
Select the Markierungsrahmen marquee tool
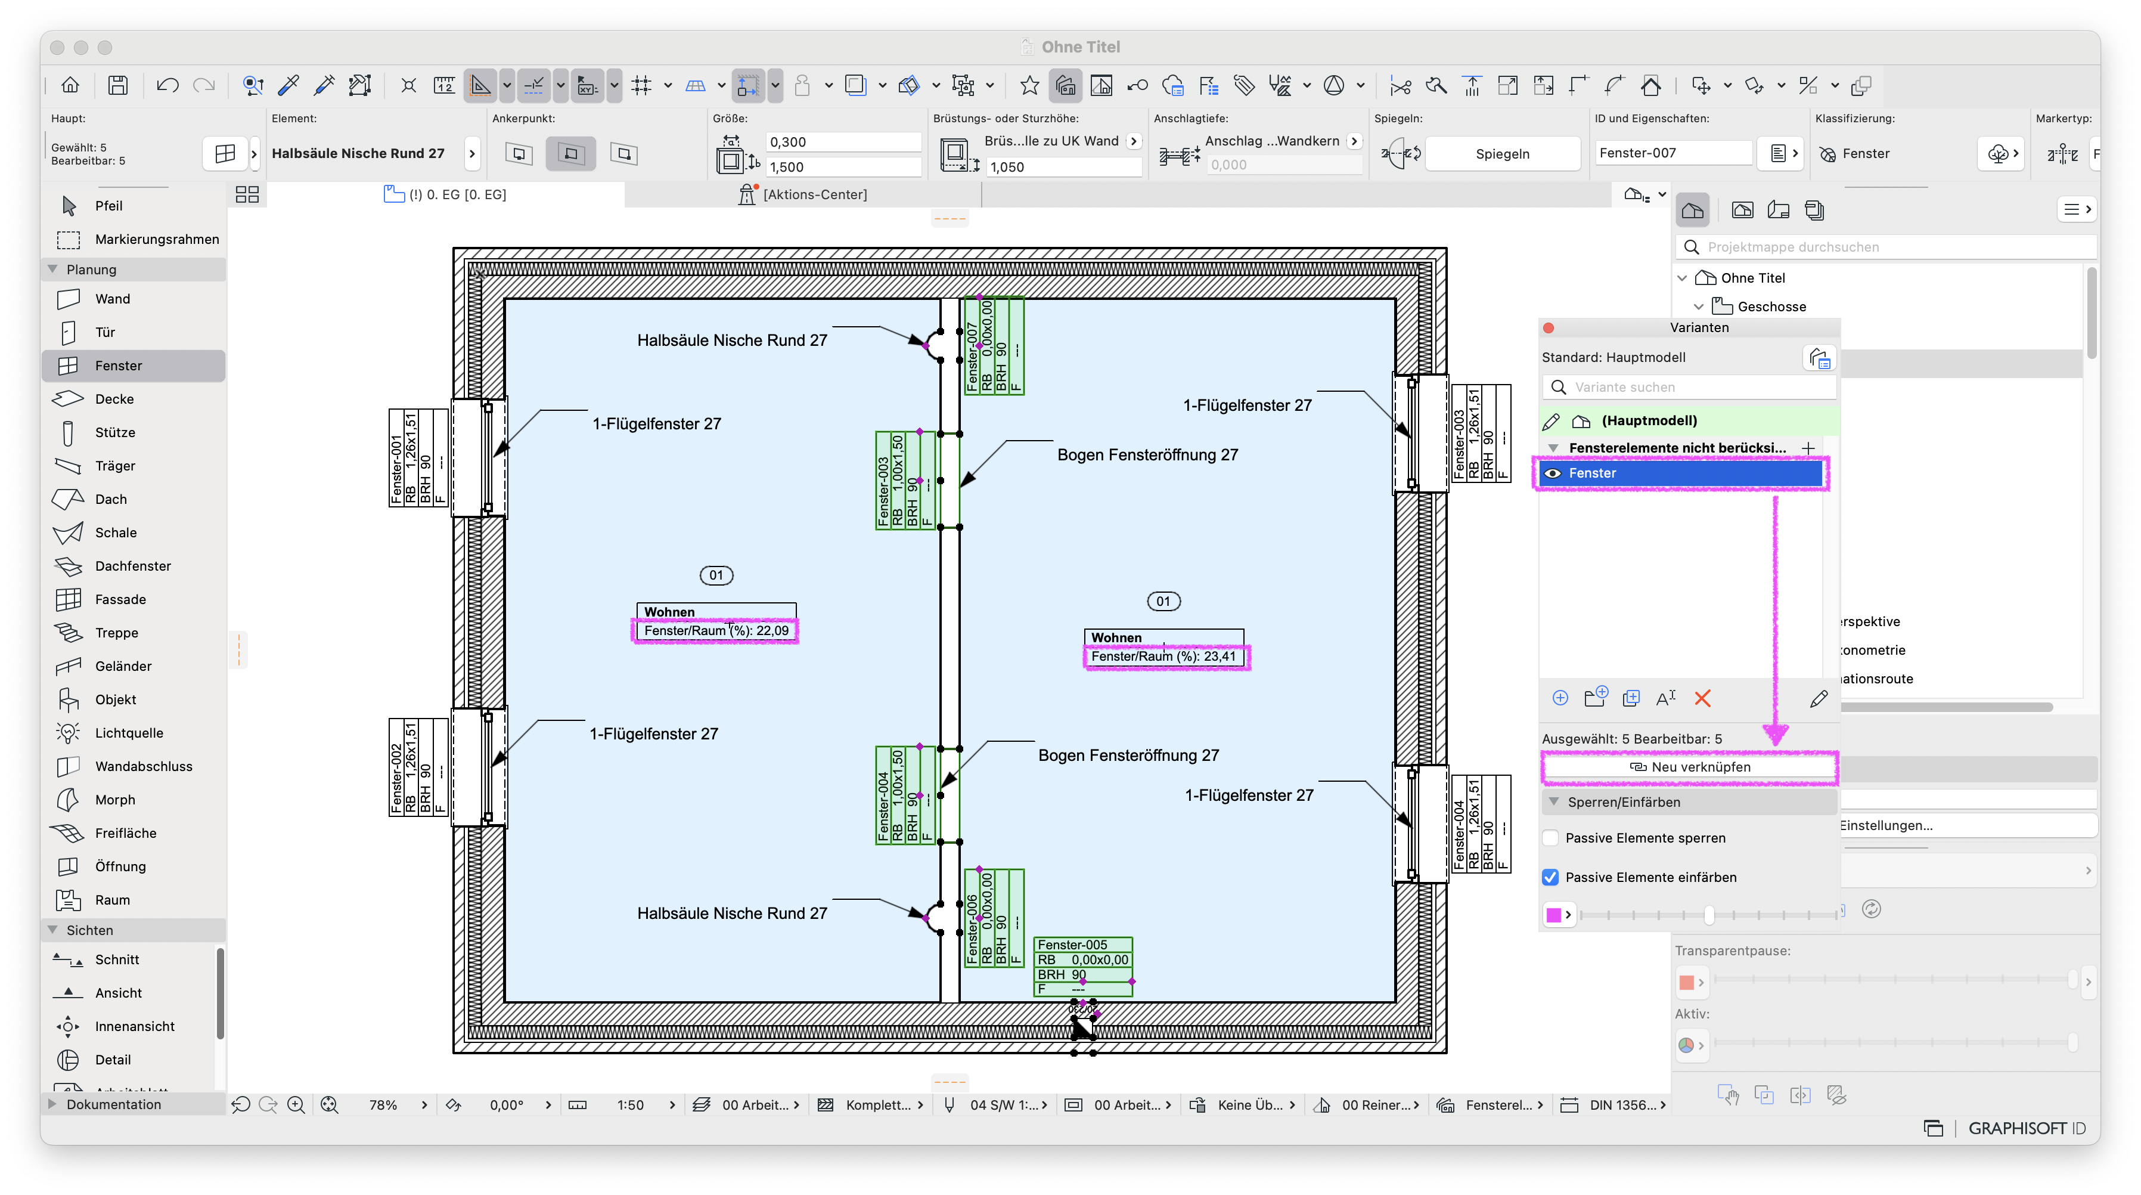(133, 239)
